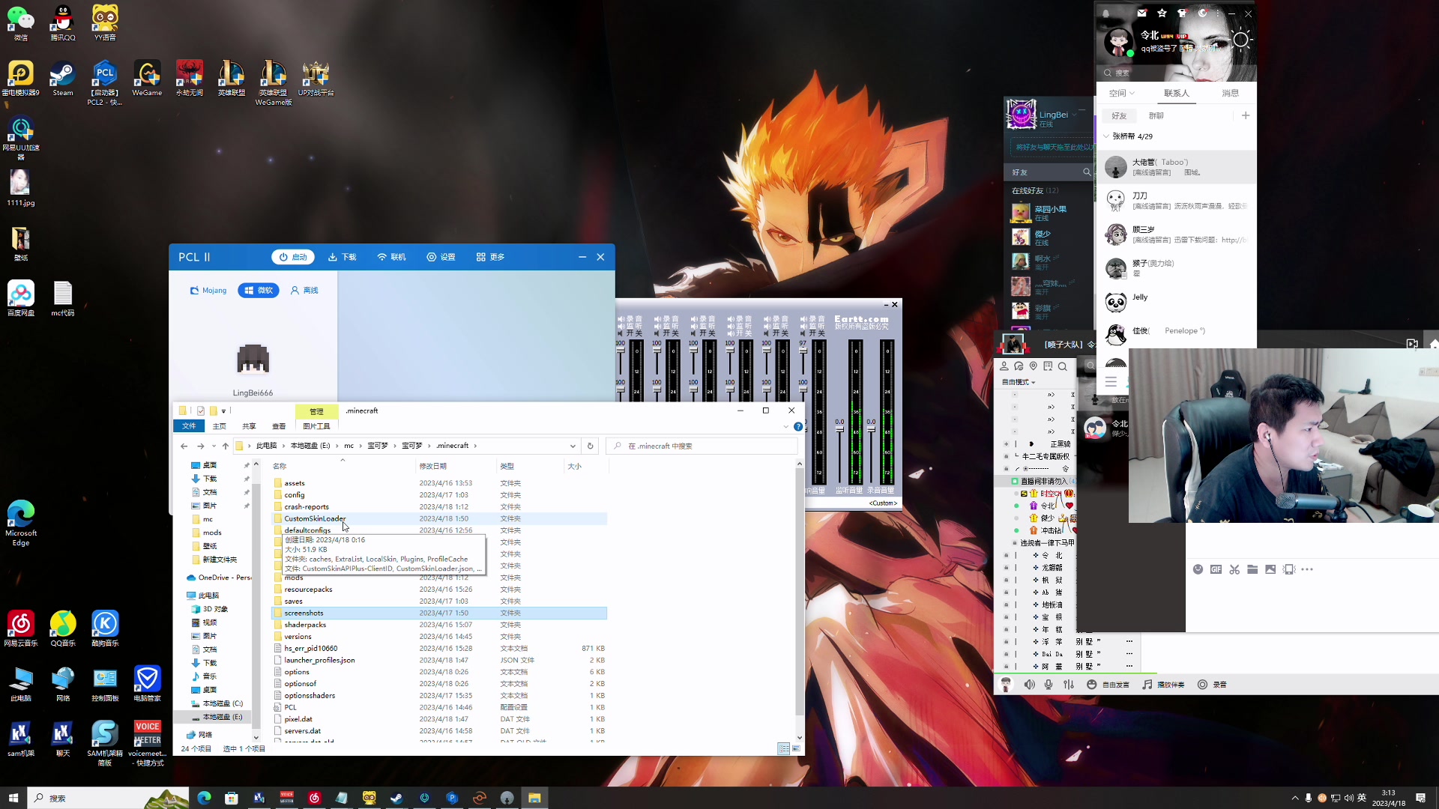
Task: Click the QQ star favorites icon
Action: point(1162,13)
